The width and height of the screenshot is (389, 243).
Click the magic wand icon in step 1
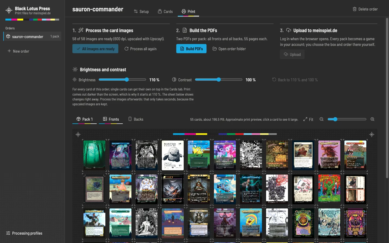81,30
